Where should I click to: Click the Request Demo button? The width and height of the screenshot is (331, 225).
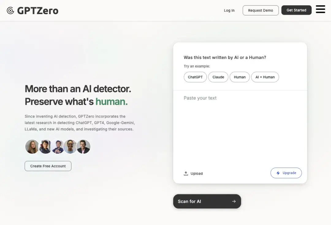pos(261,10)
